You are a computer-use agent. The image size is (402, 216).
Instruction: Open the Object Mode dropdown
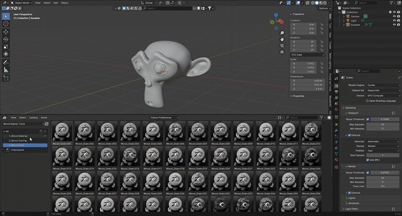coord(21,3)
